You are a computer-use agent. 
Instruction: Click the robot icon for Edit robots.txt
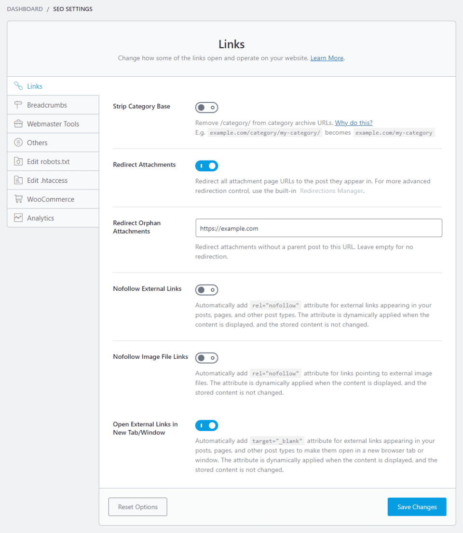(x=18, y=161)
